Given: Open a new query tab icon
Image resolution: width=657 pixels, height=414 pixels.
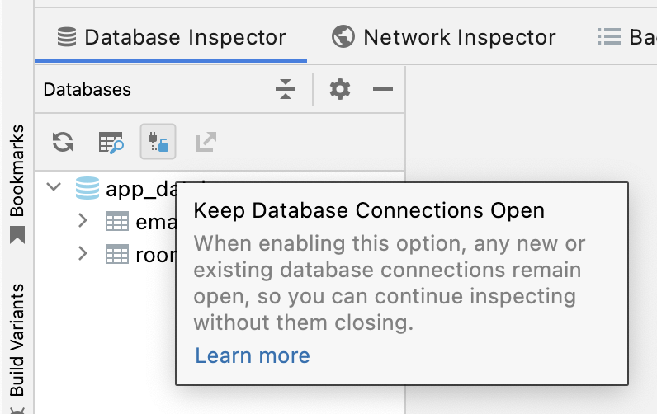Looking at the screenshot, I should click(111, 142).
